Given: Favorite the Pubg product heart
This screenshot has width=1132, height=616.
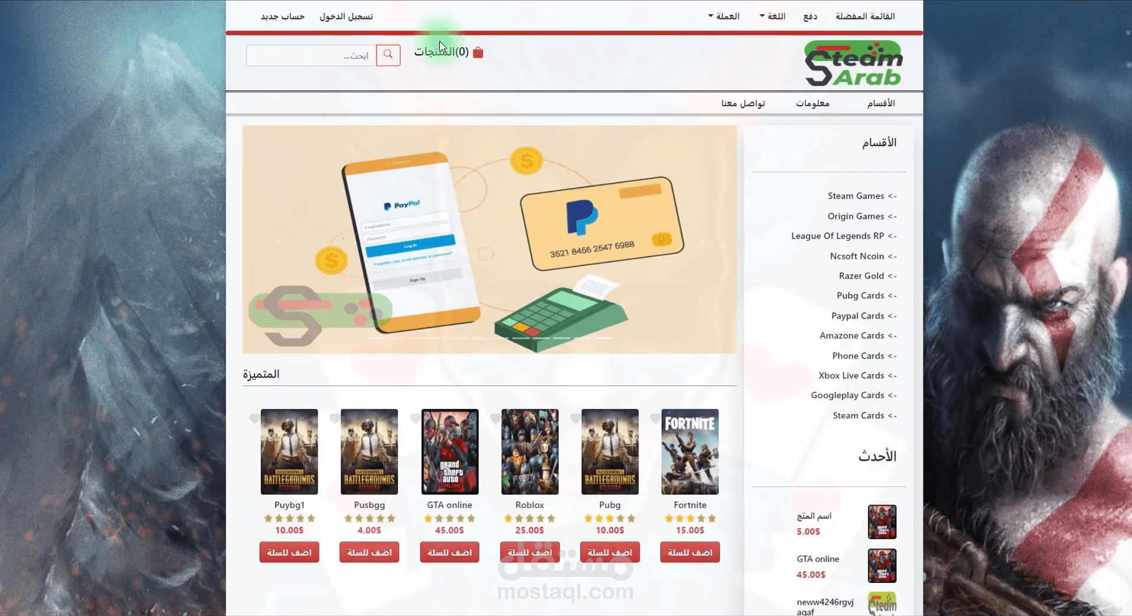Looking at the screenshot, I should coord(575,418).
